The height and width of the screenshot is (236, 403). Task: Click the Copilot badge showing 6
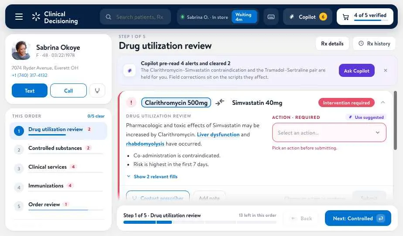click(323, 17)
